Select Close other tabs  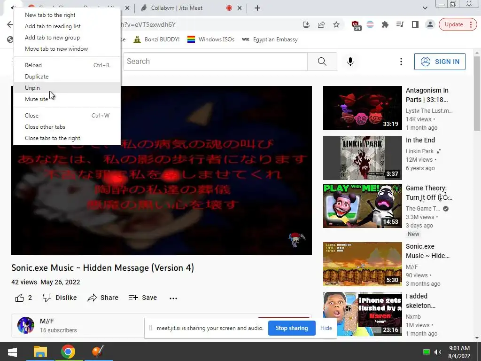(67, 127)
